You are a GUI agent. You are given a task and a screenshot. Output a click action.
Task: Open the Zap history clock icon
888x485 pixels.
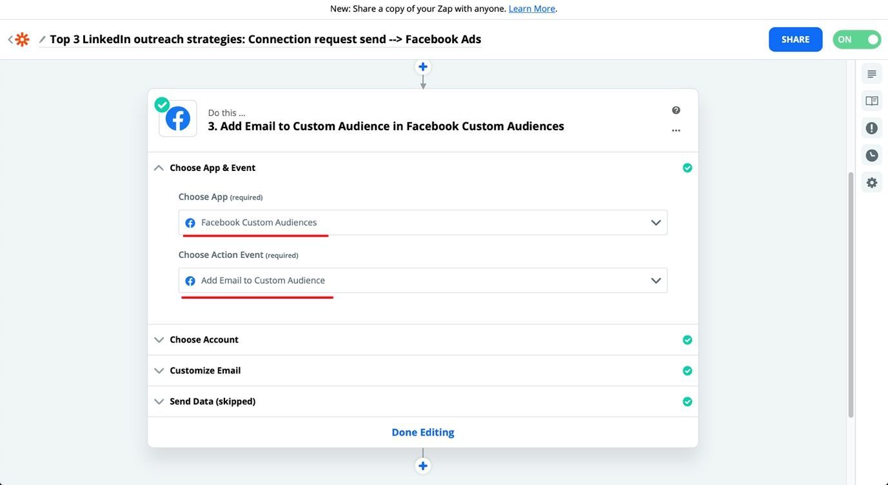(872, 155)
